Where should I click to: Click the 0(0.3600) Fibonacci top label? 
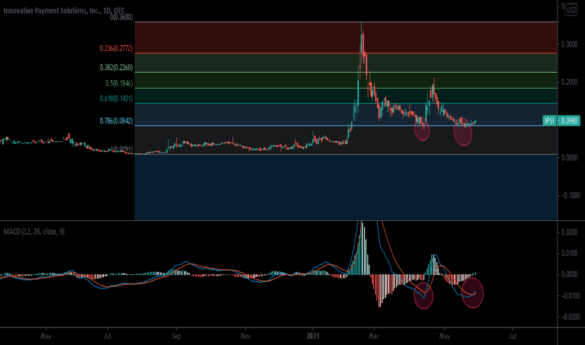pos(121,17)
